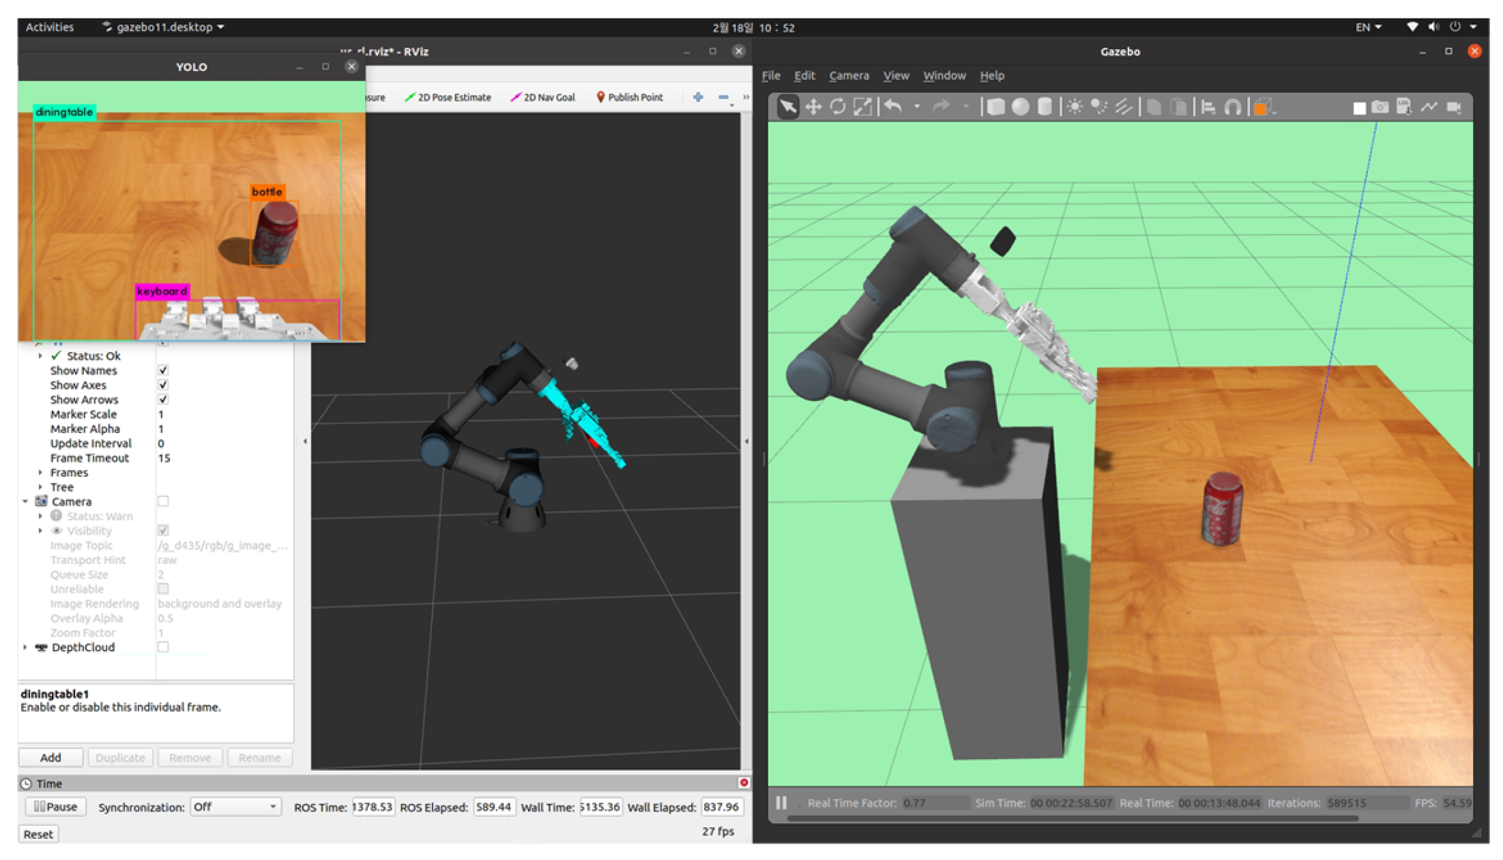This screenshot has height=860, width=1503.
Task: Expand the DepthCloud display entry
Action: 25,647
